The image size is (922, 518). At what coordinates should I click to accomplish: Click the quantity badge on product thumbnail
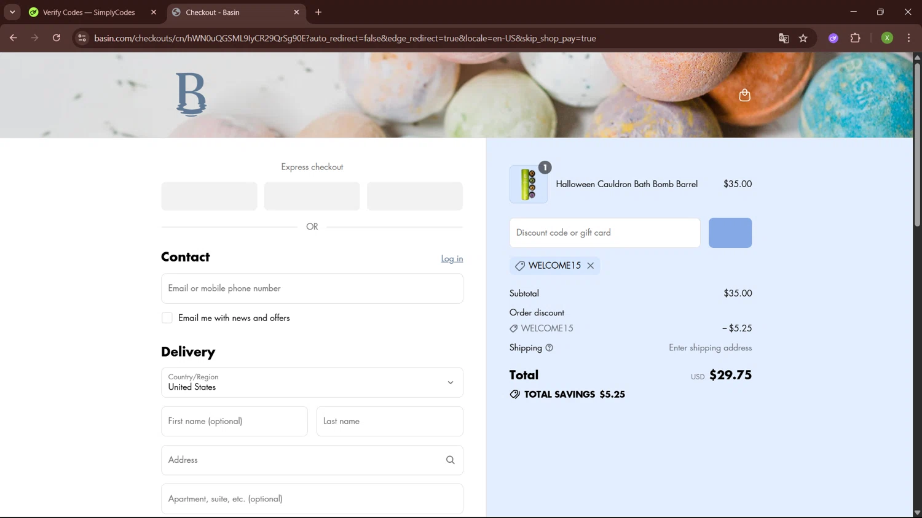point(545,168)
